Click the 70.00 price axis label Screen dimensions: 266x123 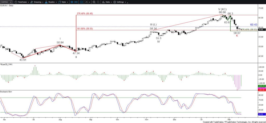tap(261, 8)
